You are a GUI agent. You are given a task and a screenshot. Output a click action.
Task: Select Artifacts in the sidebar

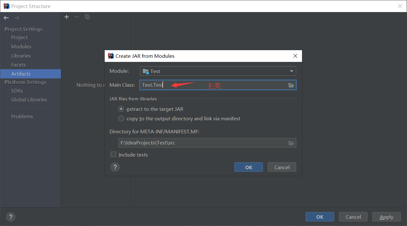coord(30,74)
